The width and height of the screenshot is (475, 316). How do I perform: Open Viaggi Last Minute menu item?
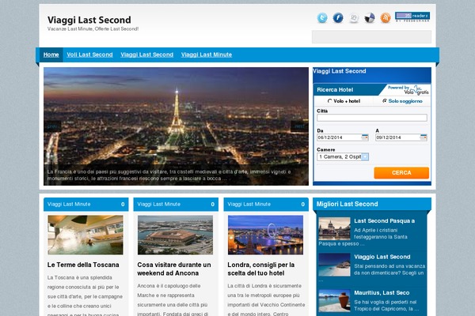pyautogui.click(x=207, y=55)
